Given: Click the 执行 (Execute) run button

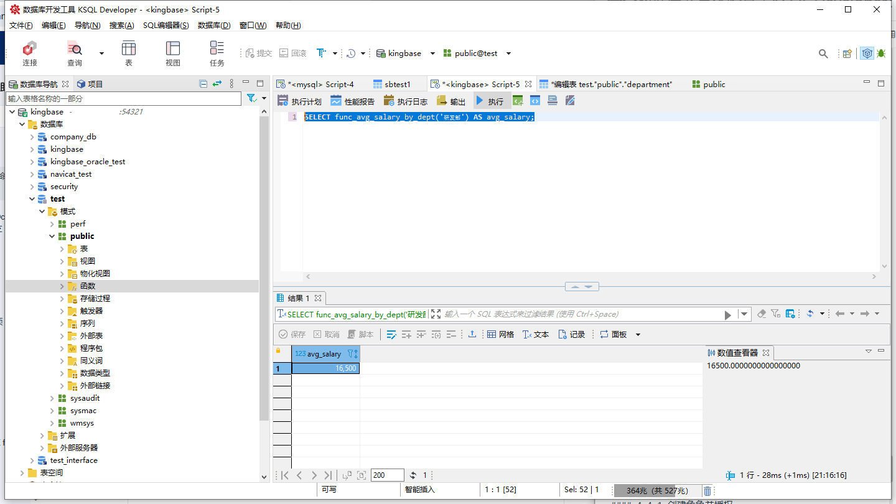Looking at the screenshot, I should (489, 101).
